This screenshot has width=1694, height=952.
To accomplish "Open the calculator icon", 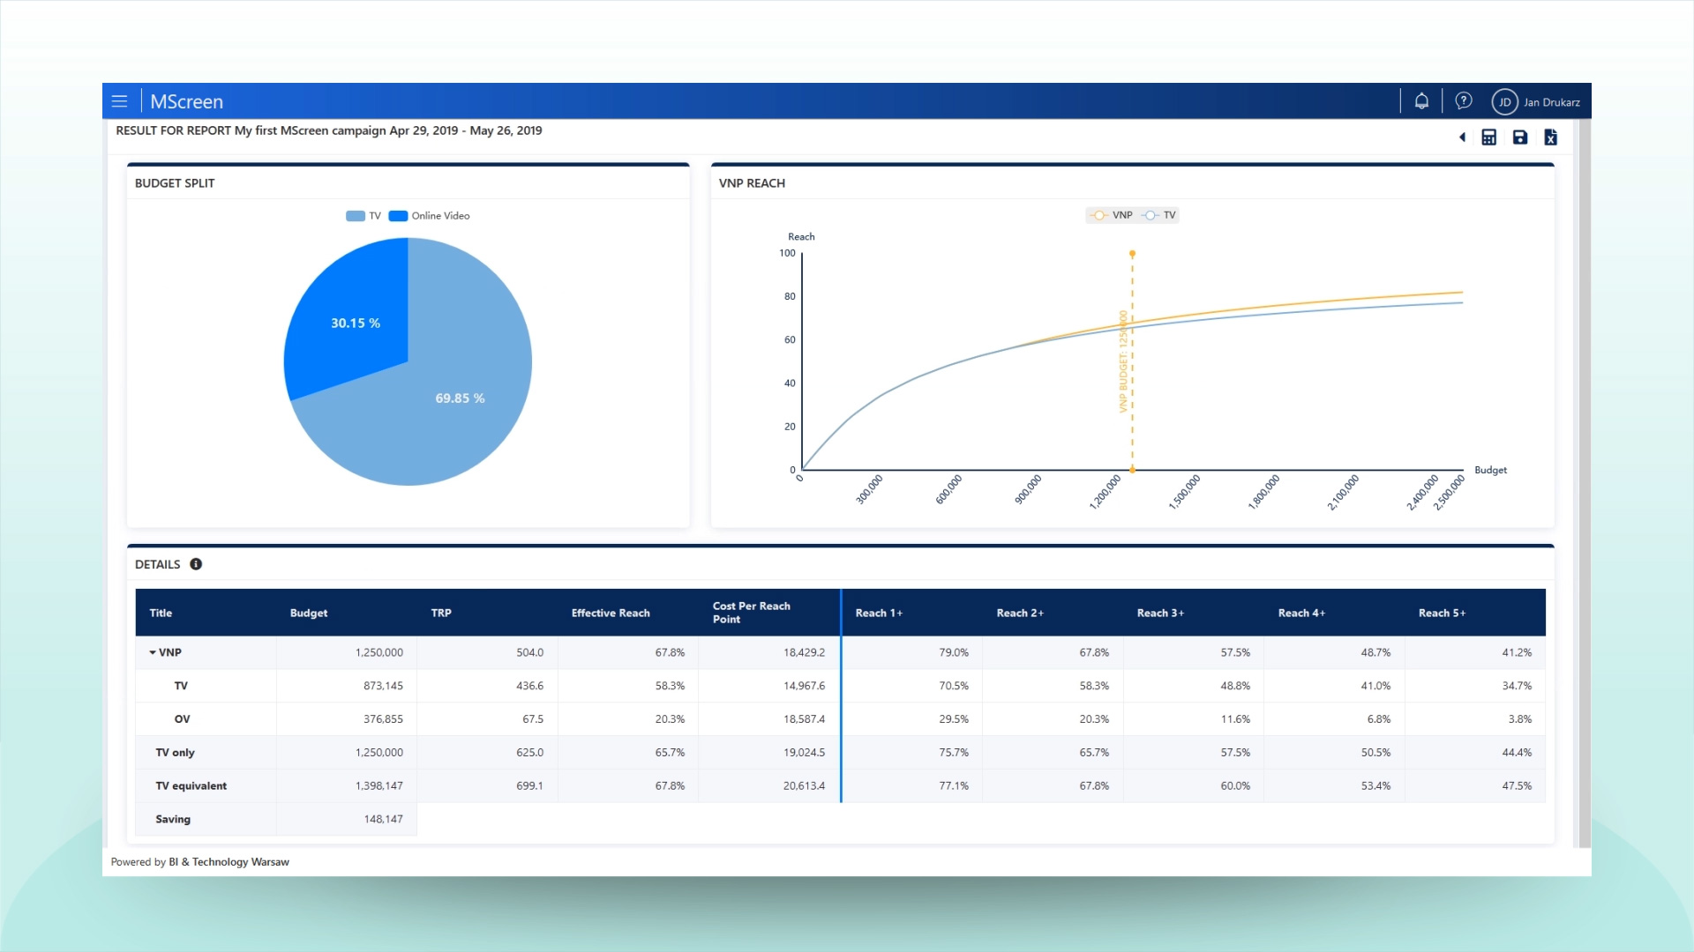I will 1489,138.
